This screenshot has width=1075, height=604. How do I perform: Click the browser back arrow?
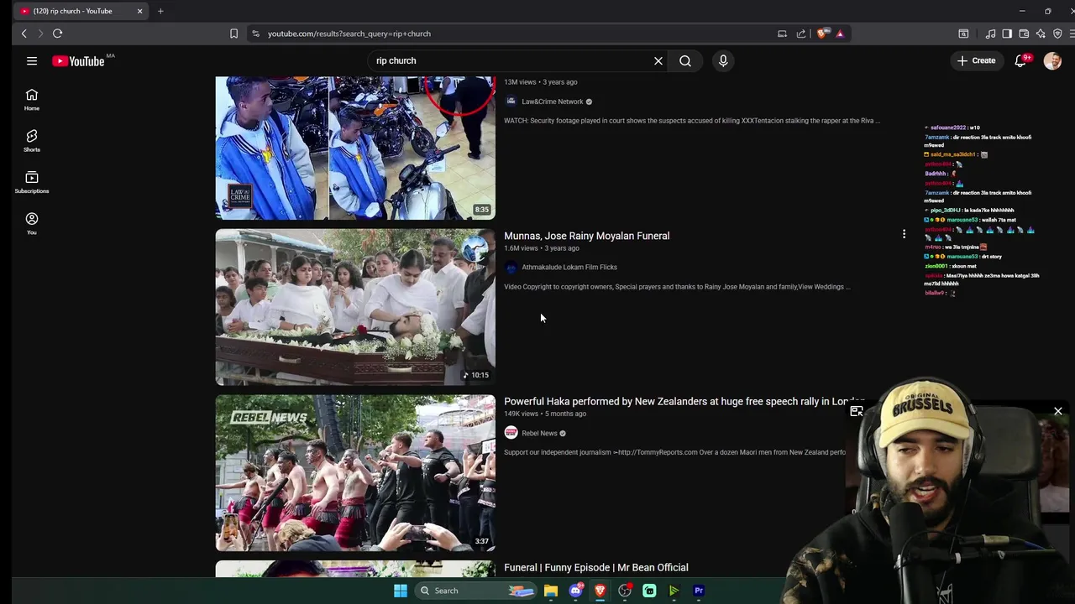[x=24, y=34]
